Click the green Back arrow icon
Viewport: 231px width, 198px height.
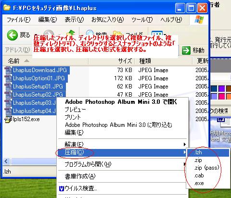point(12,35)
